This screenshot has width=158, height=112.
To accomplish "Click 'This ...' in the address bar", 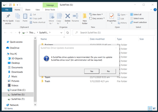I will point(32,33).
